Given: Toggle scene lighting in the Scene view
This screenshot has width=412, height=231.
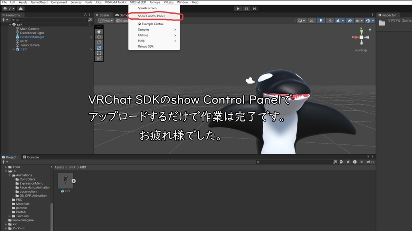Looking at the screenshot, I should pyautogui.click(x=321, y=20).
